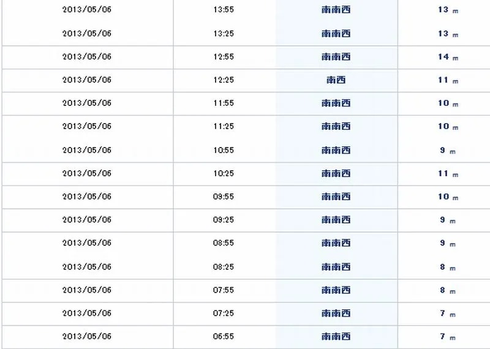This screenshot has width=490, height=349.
Task: Click the date in the 06:55 row
Action: coord(87,337)
